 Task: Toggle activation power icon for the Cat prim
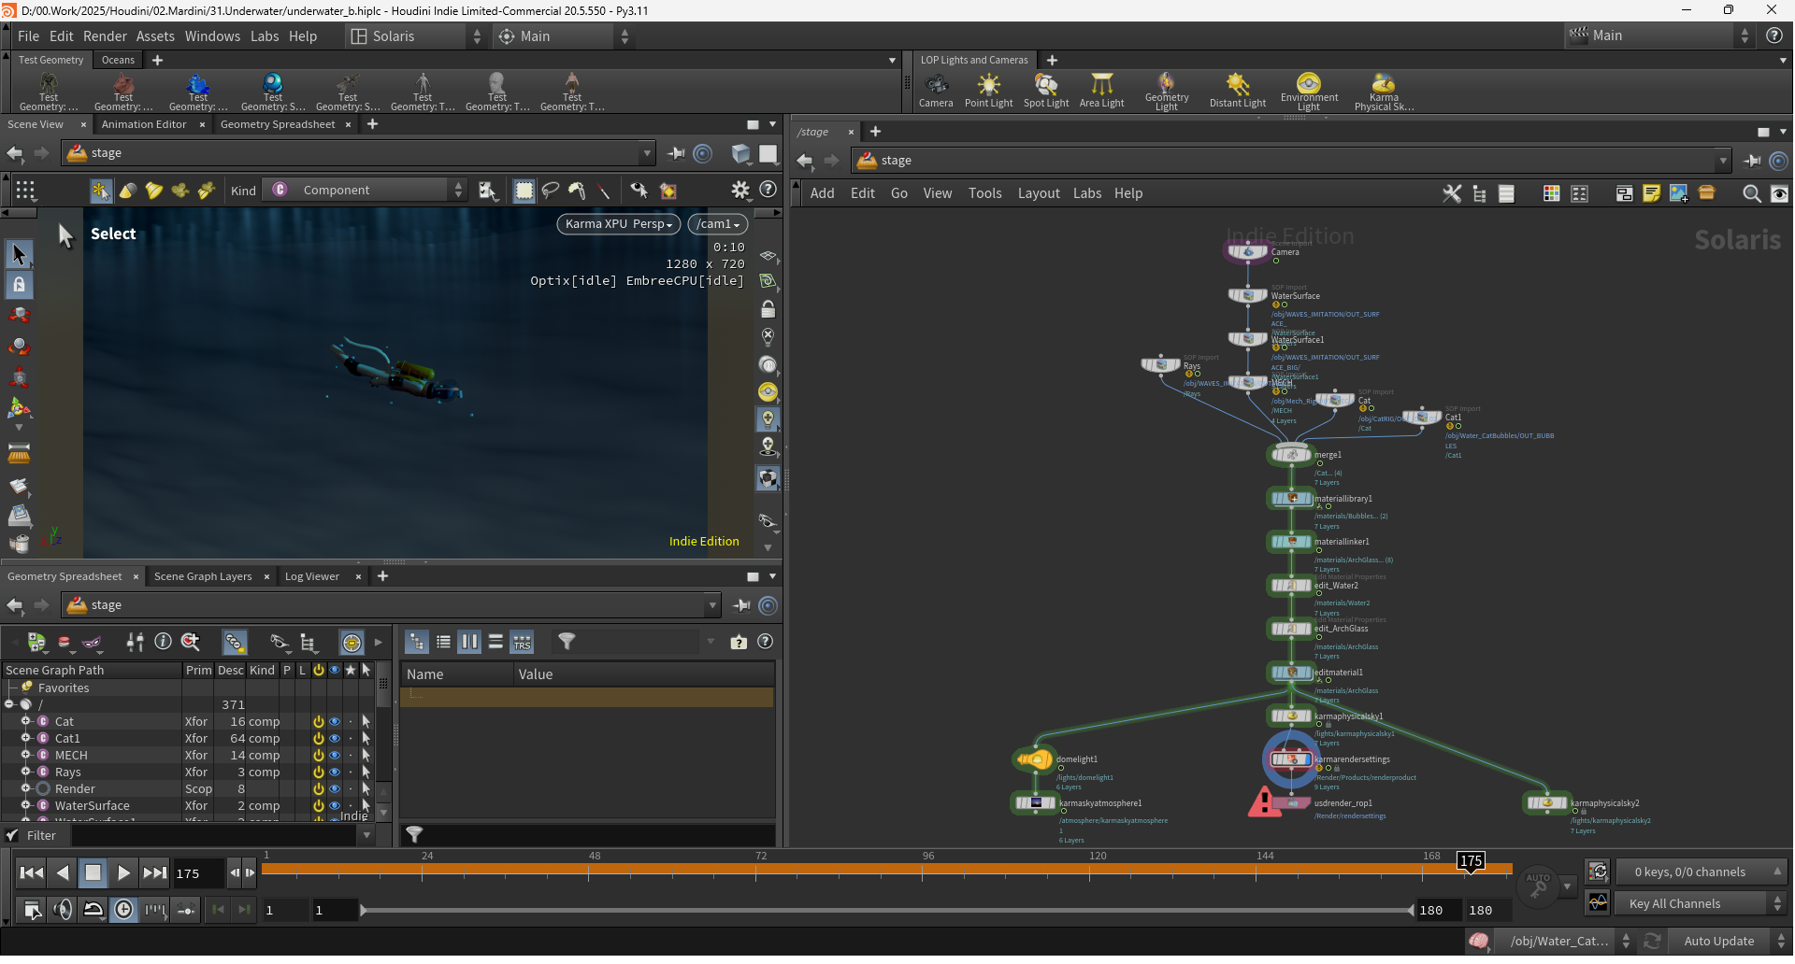point(318,722)
